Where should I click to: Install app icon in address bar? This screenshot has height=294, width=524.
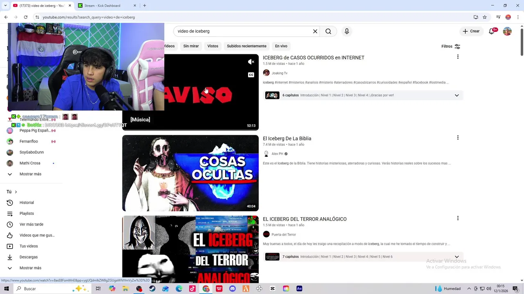click(476, 17)
